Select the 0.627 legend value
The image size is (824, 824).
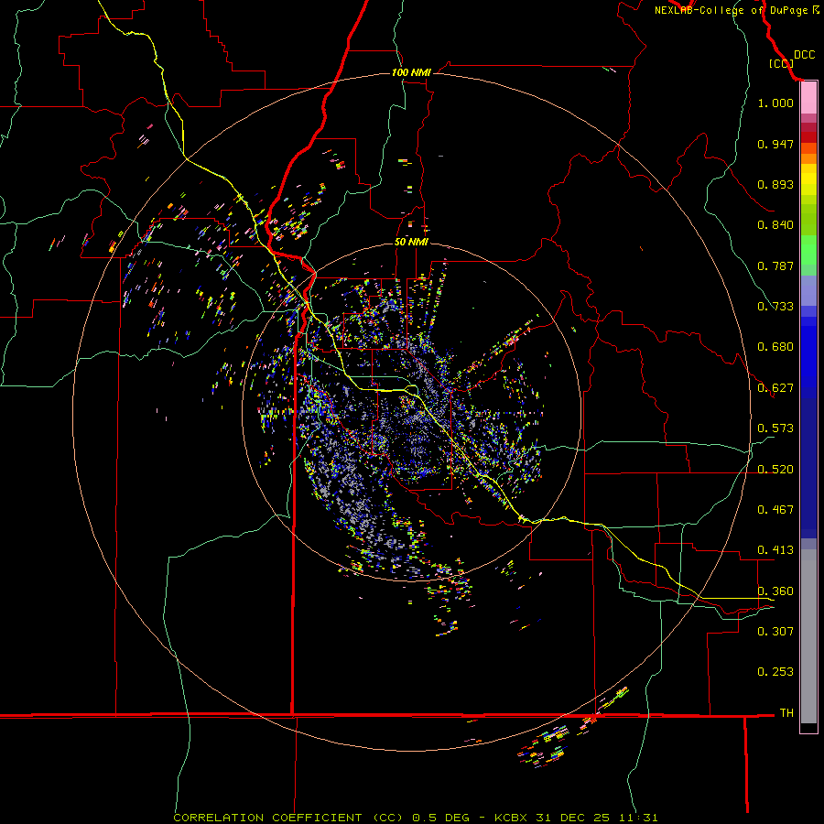775,388
